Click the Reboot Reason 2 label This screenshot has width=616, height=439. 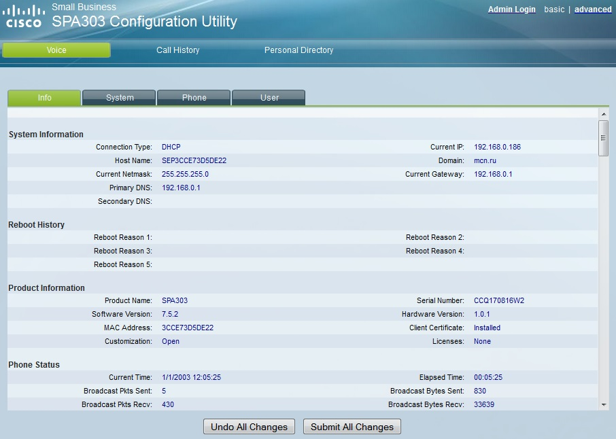click(x=435, y=238)
